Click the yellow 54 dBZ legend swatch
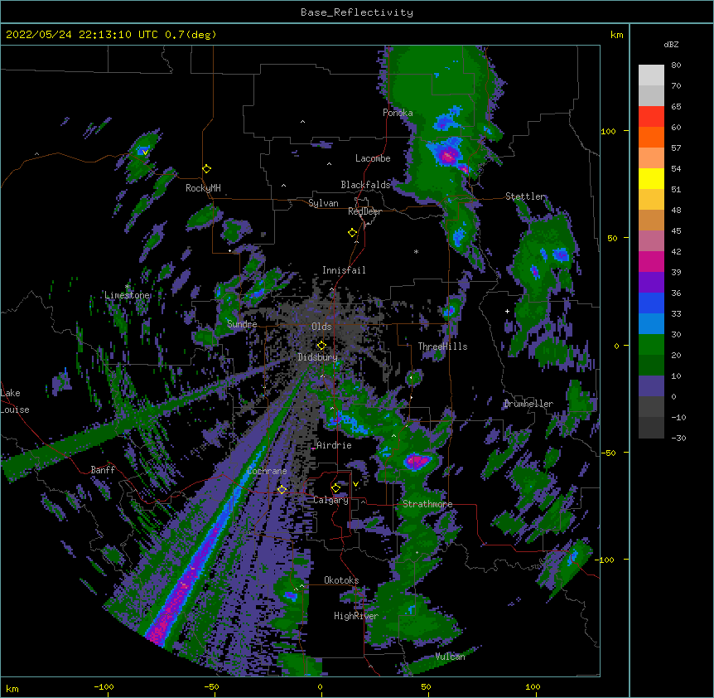This screenshot has height=698, width=714. tap(651, 178)
